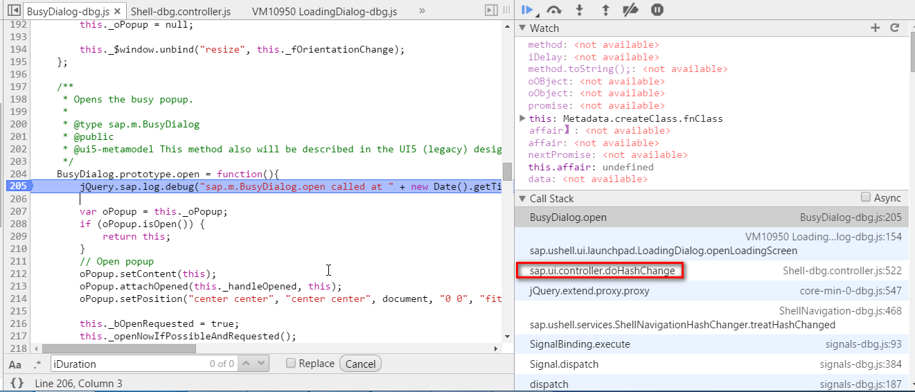Go to previous search result
The height and width of the screenshot is (392, 915).
[x=247, y=364]
